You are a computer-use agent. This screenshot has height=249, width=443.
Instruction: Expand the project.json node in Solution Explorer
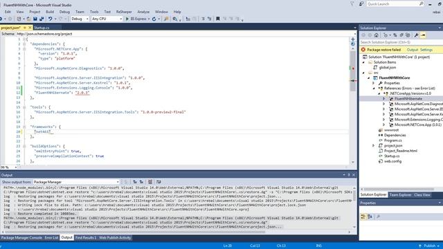pyautogui.click(x=374, y=146)
